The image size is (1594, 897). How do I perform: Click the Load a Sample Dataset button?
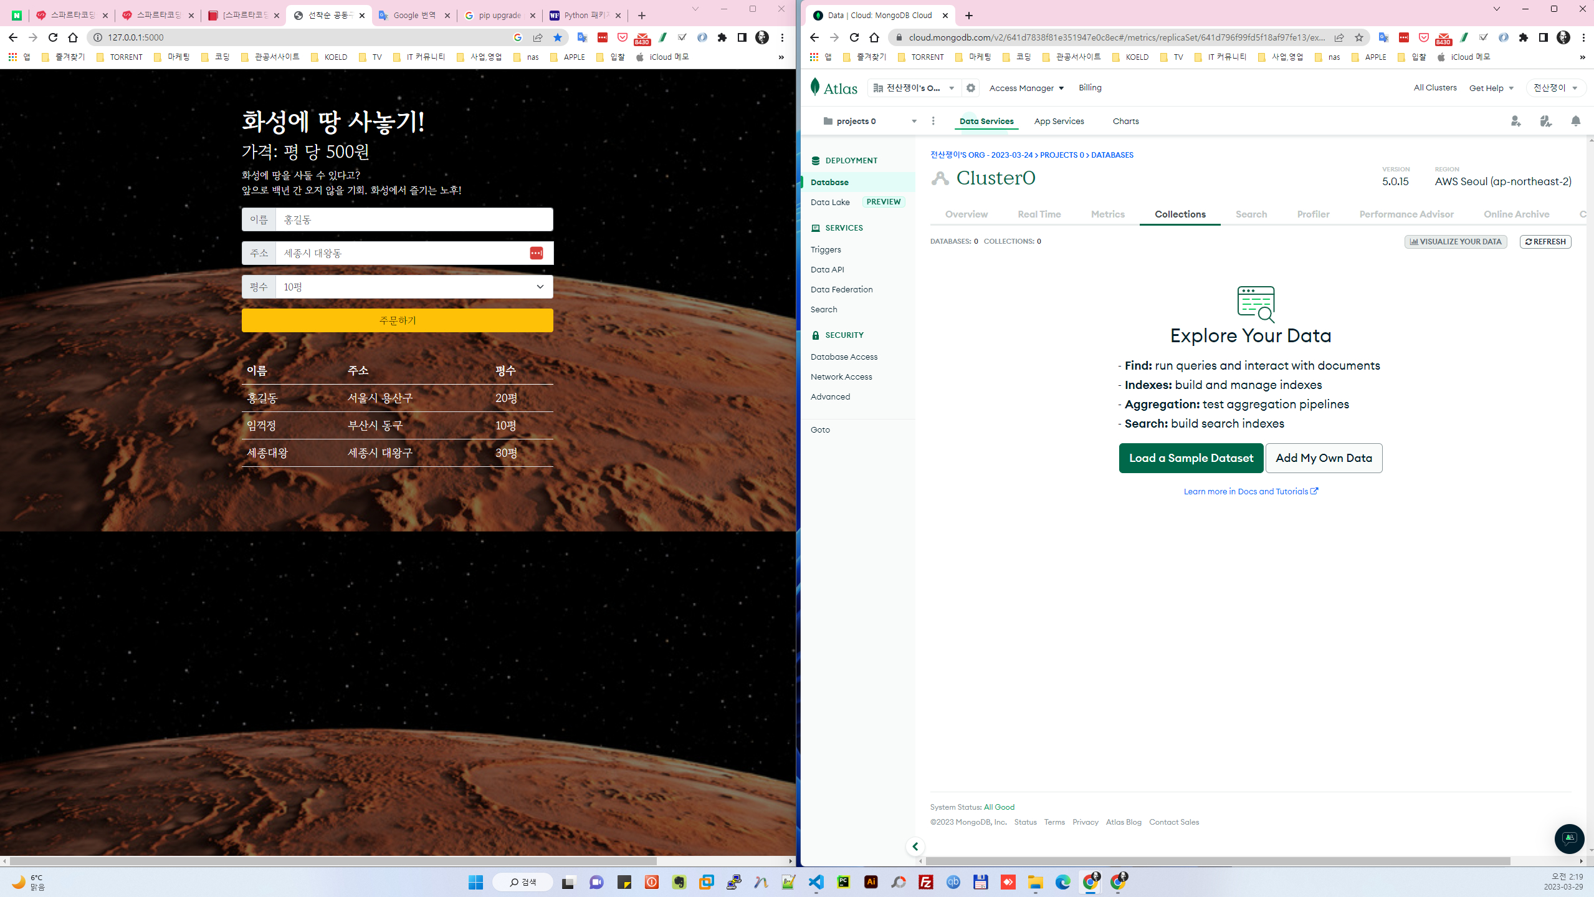[1191, 458]
